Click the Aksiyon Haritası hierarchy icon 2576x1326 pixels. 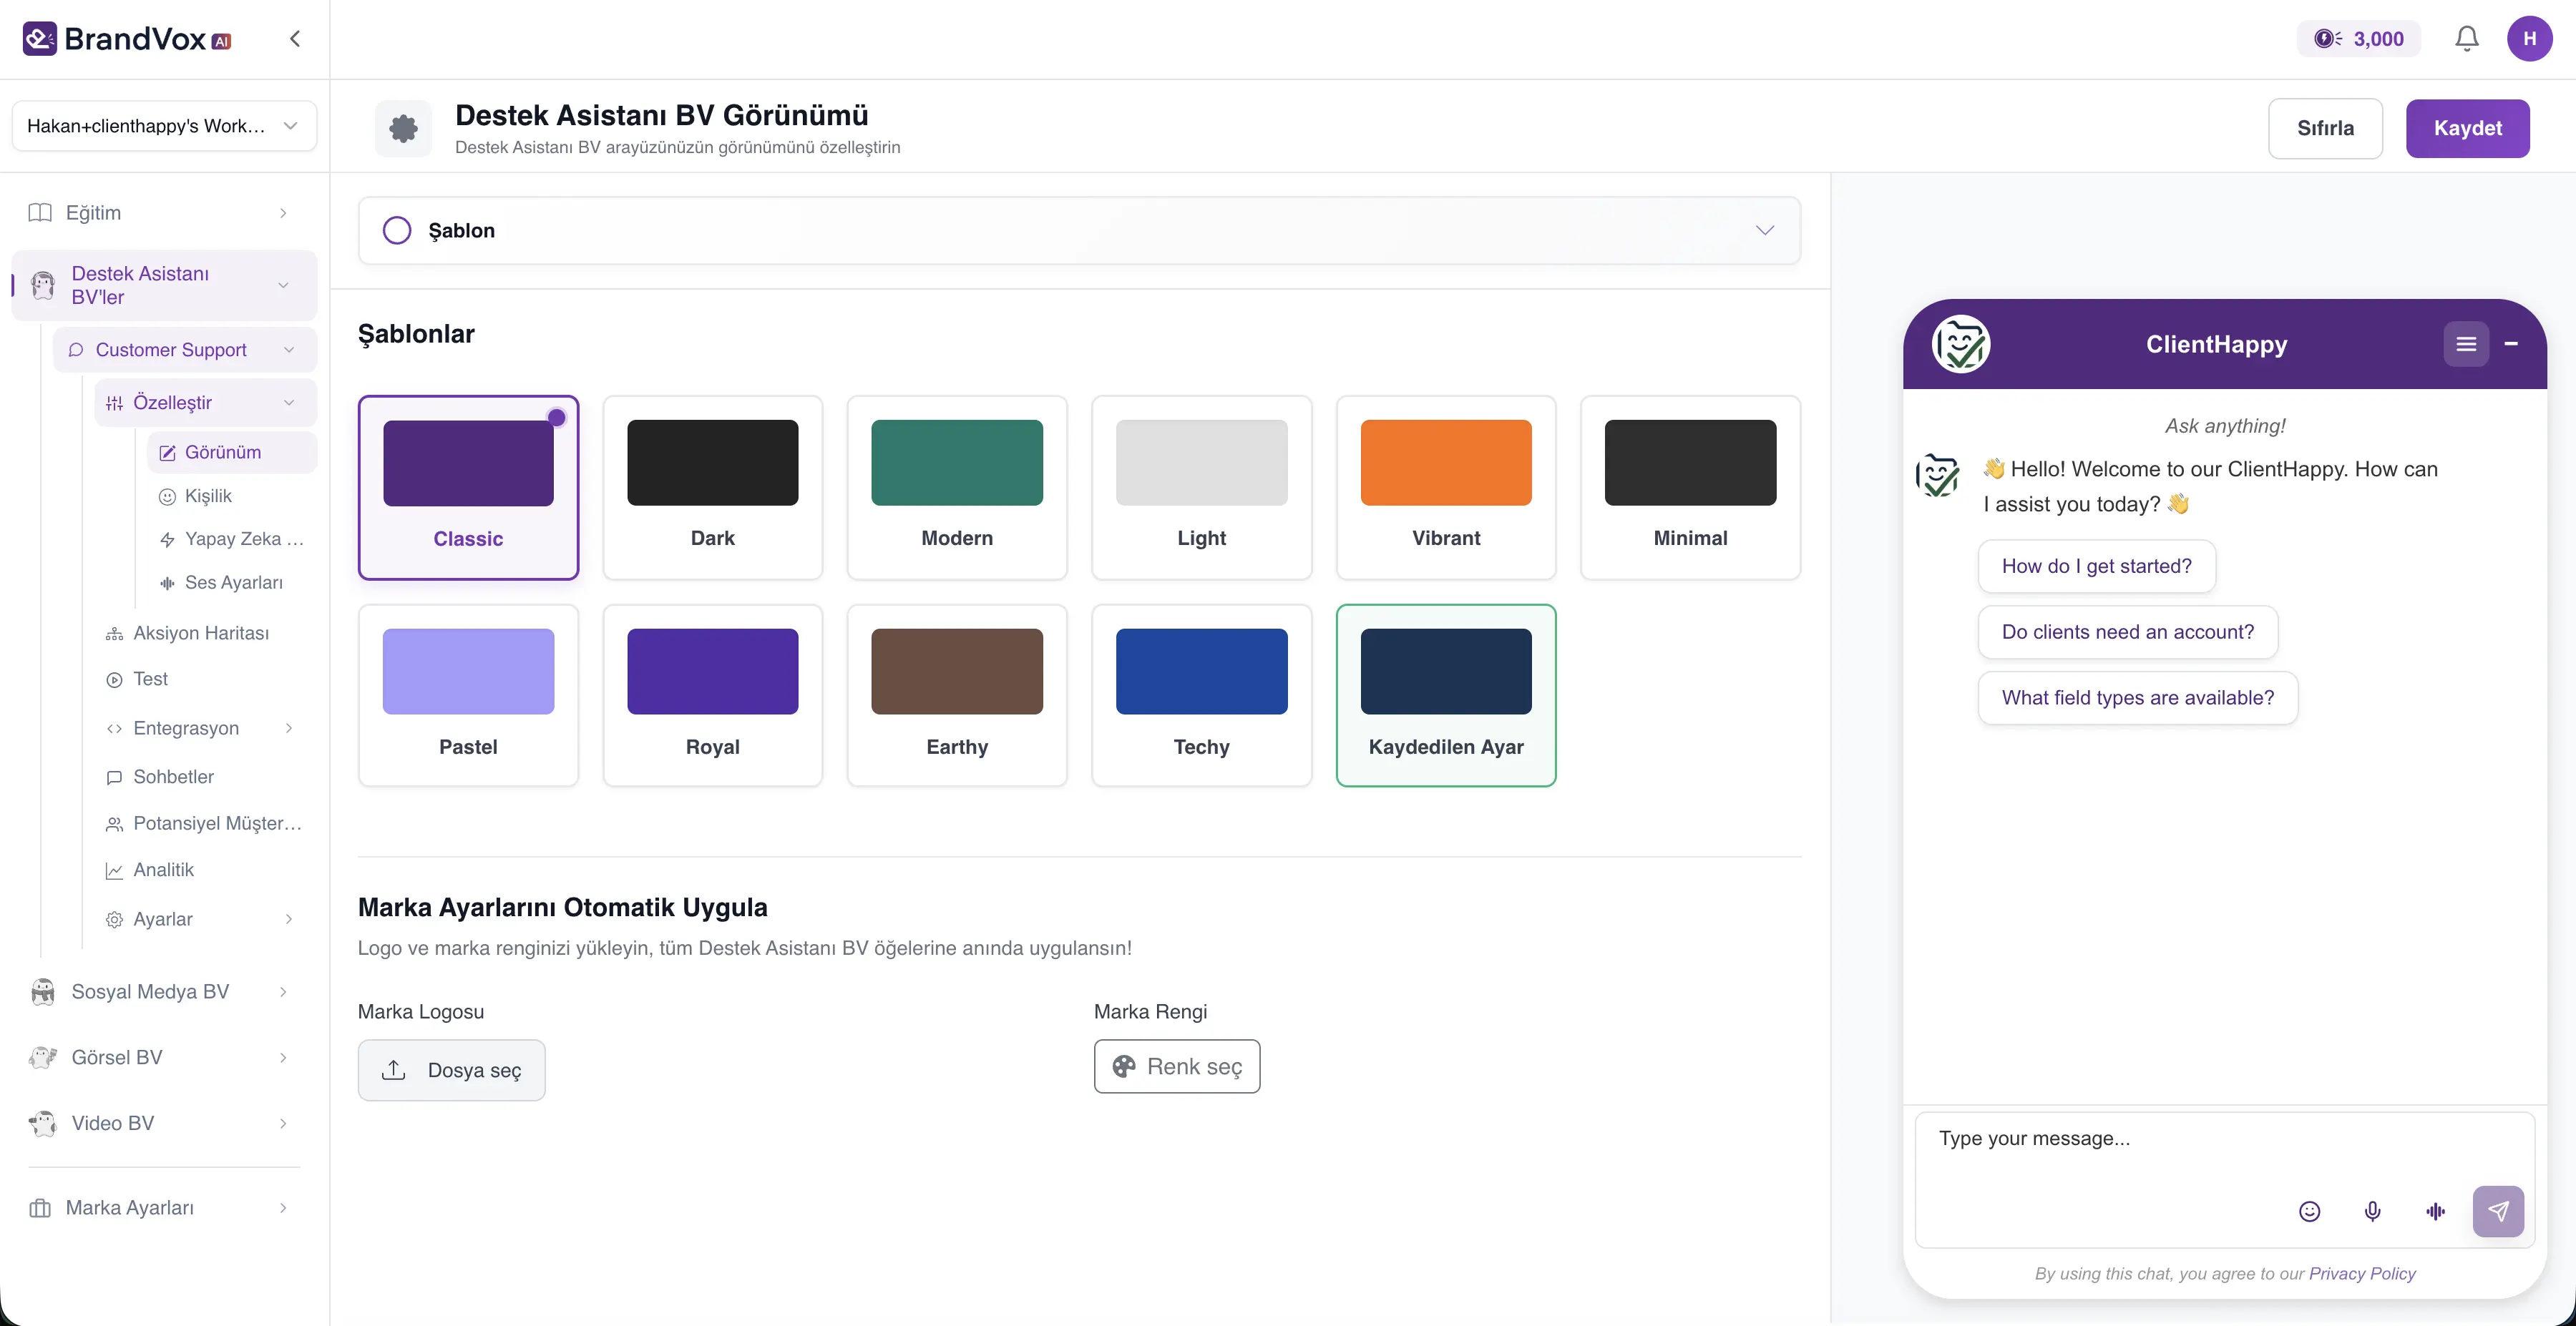(114, 634)
